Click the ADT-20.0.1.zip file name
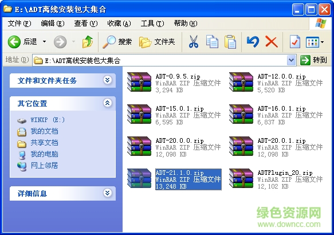 (x=282, y=140)
